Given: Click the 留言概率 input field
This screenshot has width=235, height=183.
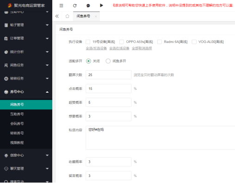Looking at the screenshot, I should [x=109, y=176].
